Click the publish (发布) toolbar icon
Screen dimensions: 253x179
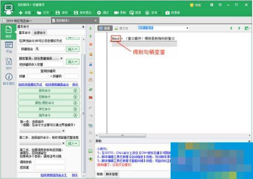point(147,13)
